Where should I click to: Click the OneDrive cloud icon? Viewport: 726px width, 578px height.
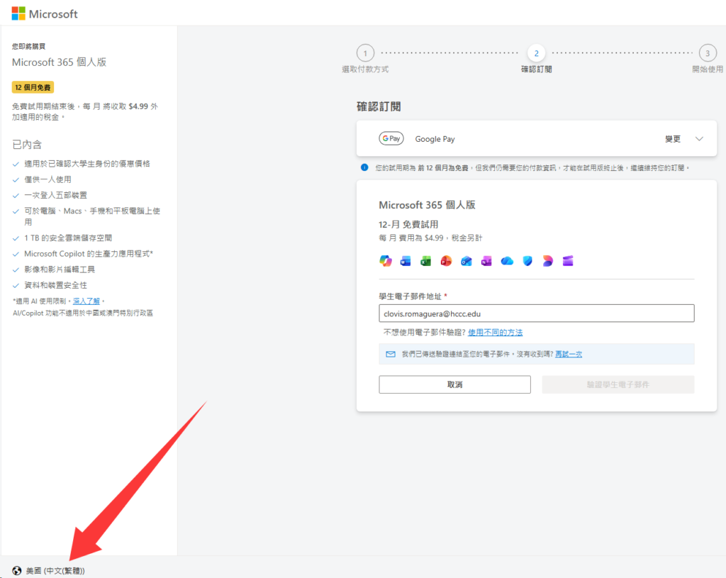pyautogui.click(x=507, y=261)
